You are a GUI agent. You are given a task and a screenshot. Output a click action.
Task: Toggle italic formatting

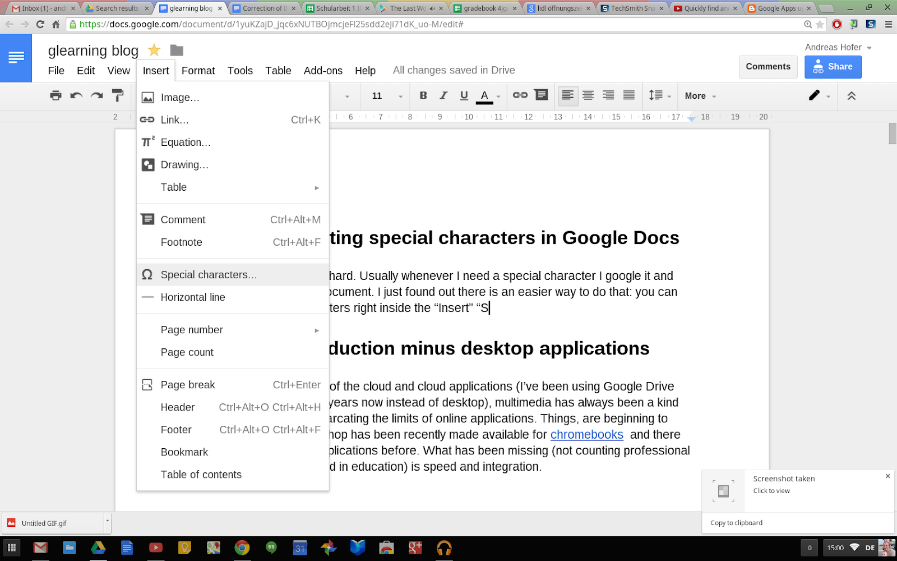click(443, 95)
